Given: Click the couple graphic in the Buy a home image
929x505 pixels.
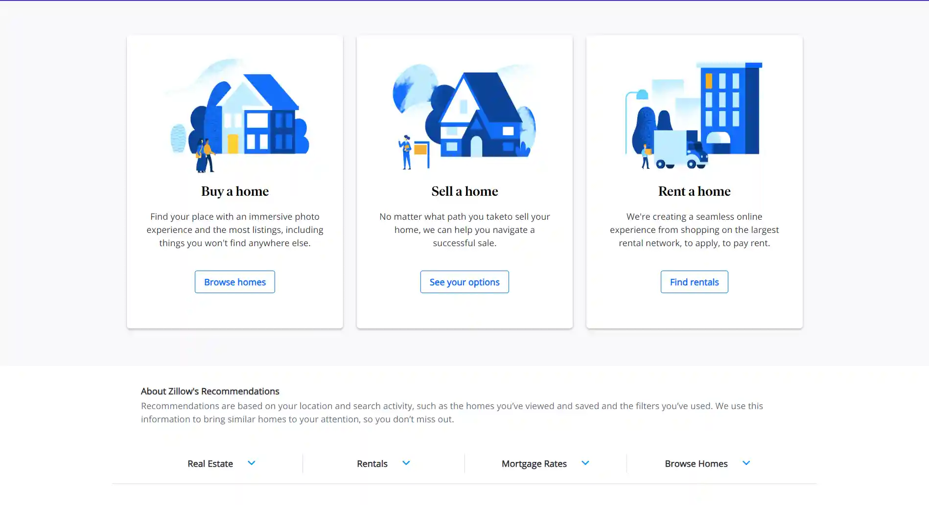Looking at the screenshot, I should pyautogui.click(x=206, y=157).
